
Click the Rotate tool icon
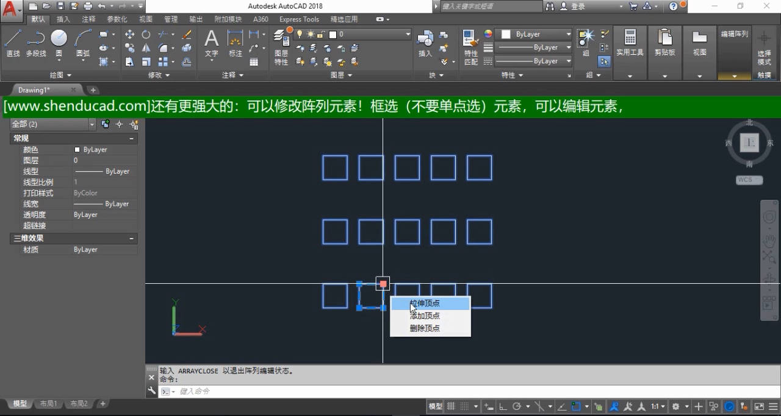pyautogui.click(x=146, y=35)
